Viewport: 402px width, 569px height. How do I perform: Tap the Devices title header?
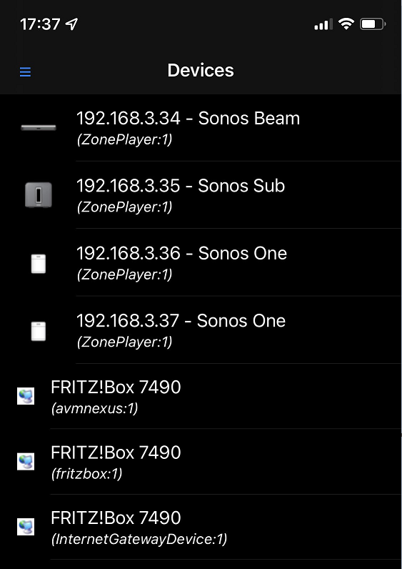point(201,70)
